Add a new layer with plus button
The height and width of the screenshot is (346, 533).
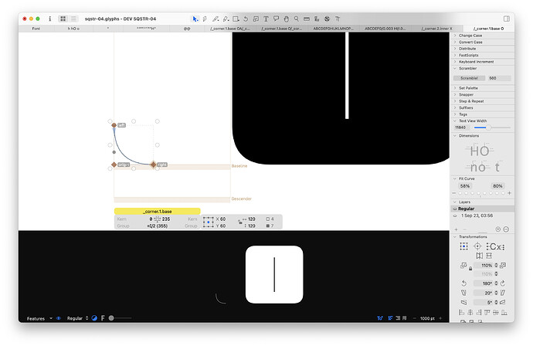(457, 229)
